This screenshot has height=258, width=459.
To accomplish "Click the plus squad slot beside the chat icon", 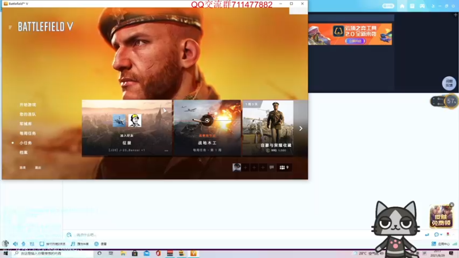I will [263, 167].
